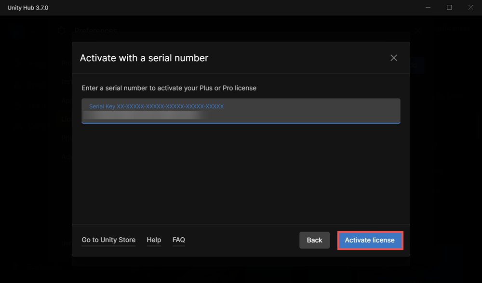482x283 pixels.
Task: Open the Go to Unity Store link
Action: pos(108,240)
